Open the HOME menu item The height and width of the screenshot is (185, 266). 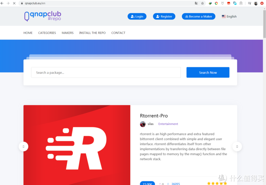coord(28,33)
